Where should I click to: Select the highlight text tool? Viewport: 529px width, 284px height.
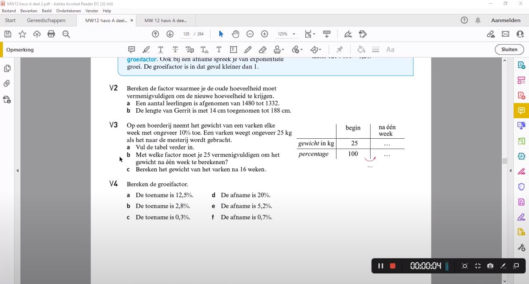pyautogui.click(x=146, y=50)
